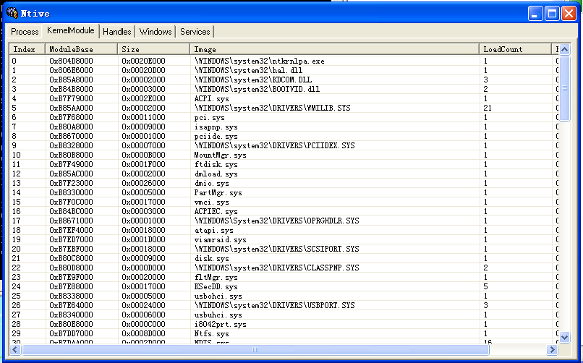This screenshot has height=363, width=583.
Task: Select the CLASSPNP.SYS module entry
Action: pos(284,268)
